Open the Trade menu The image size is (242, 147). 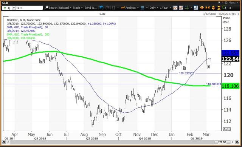[78, 8]
